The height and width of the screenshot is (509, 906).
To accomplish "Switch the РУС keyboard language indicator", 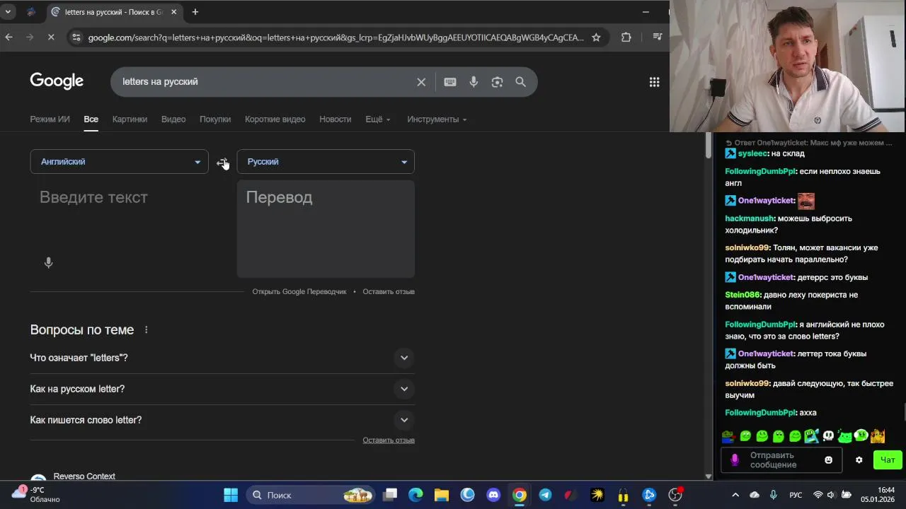I will point(796,495).
